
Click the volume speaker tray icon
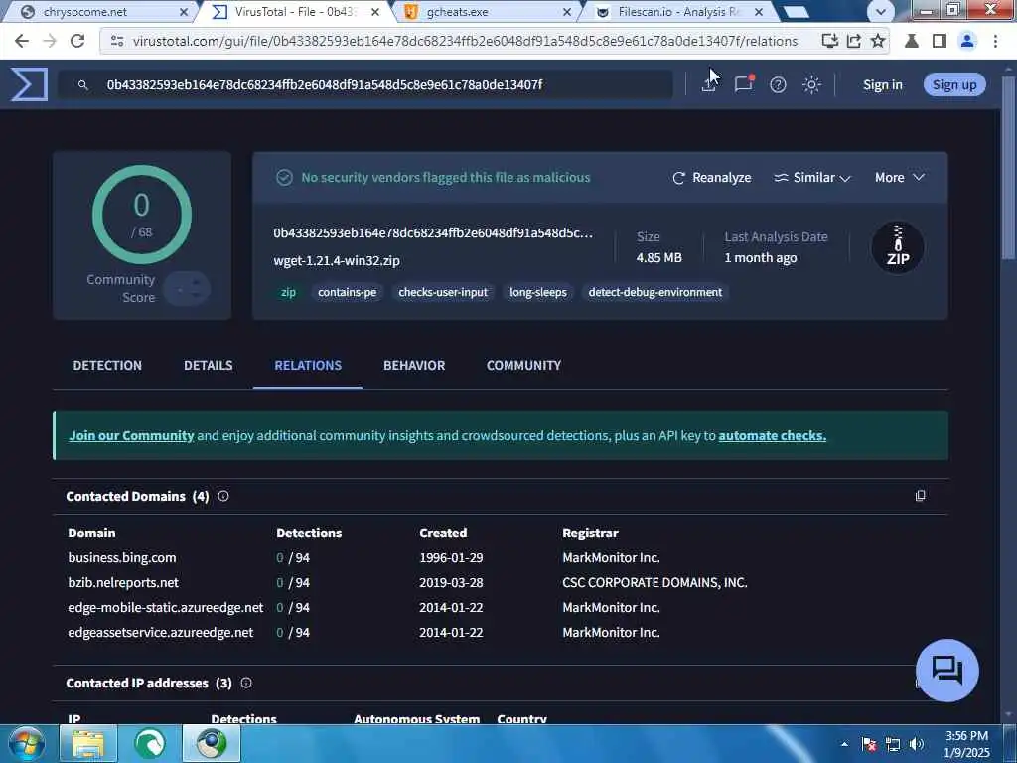pos(917,744)
